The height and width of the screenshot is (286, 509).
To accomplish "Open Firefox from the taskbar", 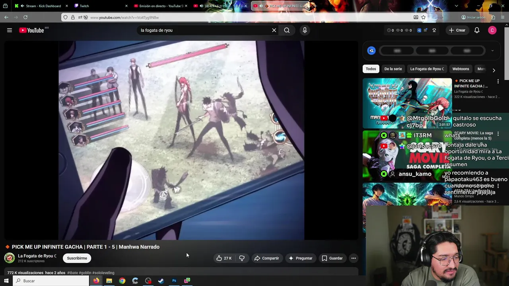I will point(96,281).
